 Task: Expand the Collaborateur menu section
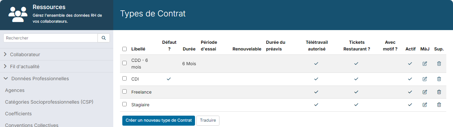[x=57, y=54]
